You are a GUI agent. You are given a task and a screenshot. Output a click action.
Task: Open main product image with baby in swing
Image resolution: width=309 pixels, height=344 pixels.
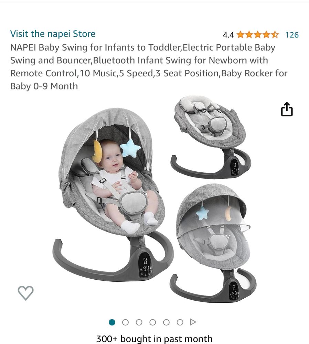click(x=113, y=194)
